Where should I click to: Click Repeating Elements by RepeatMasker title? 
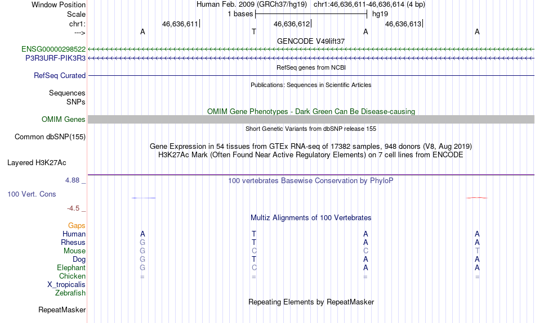point(311,302)
